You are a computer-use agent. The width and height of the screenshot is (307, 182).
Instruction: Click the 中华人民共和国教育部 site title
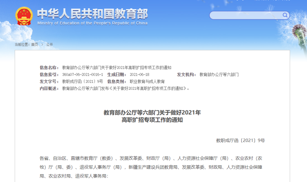pos(92,14)
